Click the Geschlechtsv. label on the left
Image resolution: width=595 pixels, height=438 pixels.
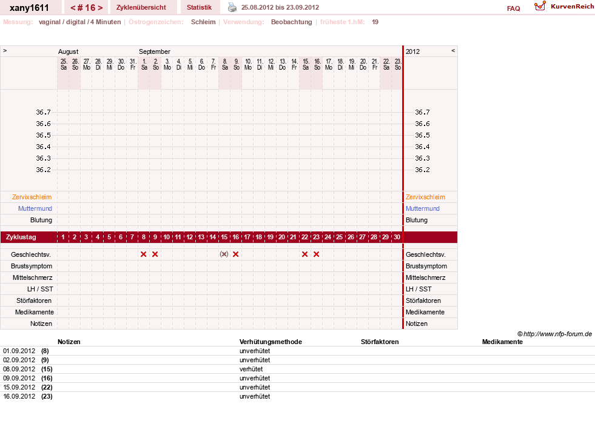31,254
